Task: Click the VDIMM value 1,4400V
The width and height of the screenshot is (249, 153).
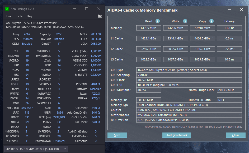Action: tap(96, 70)
